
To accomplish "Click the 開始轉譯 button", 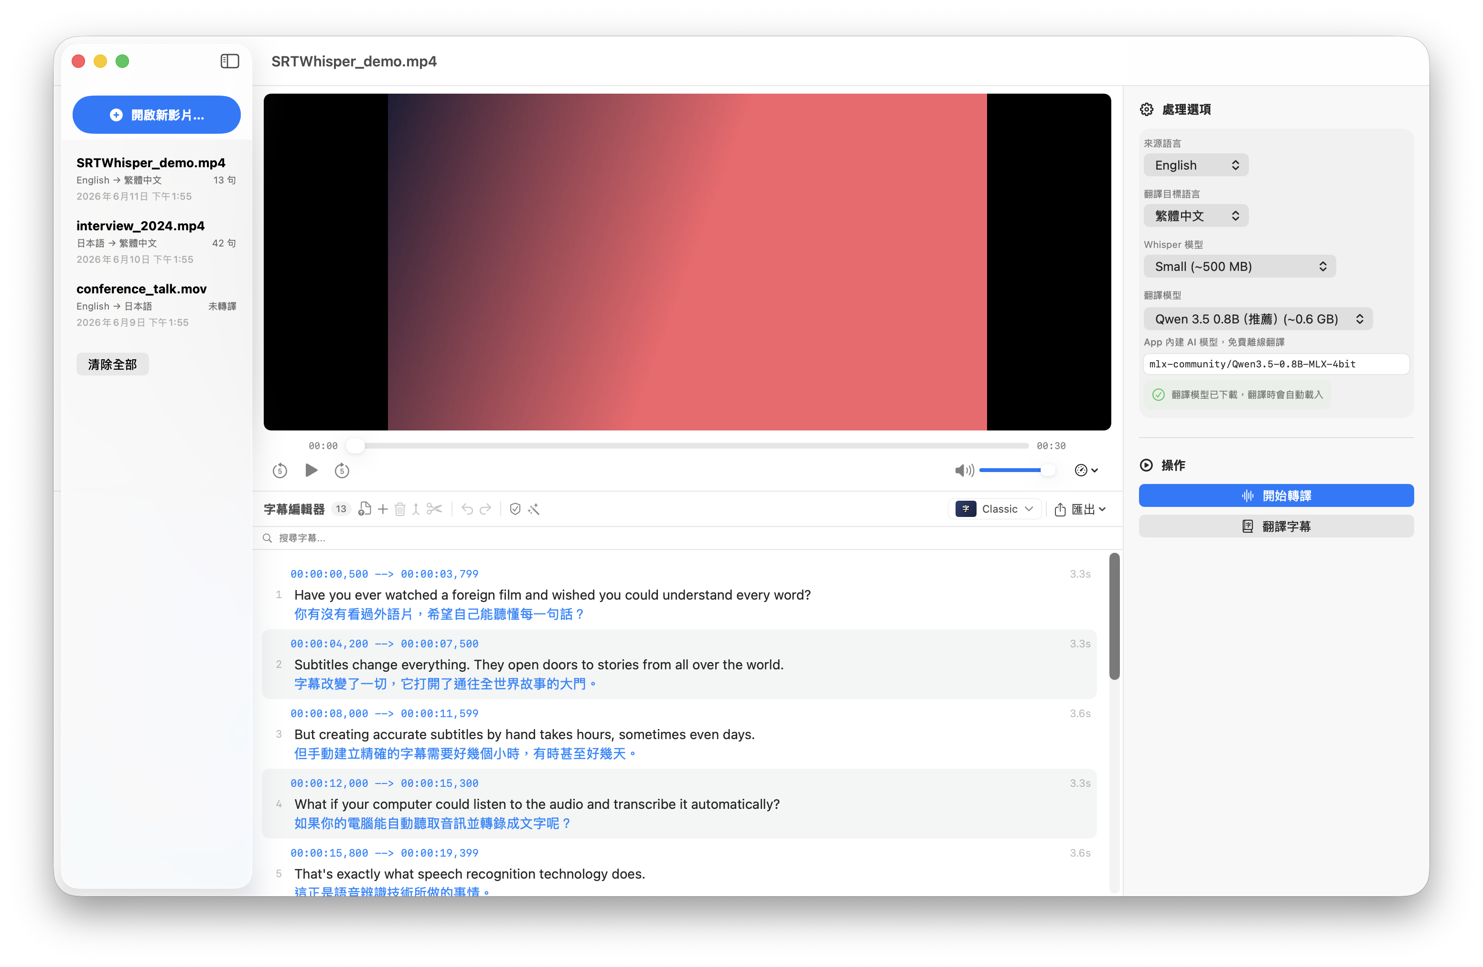I will (x=1276, y=495).
